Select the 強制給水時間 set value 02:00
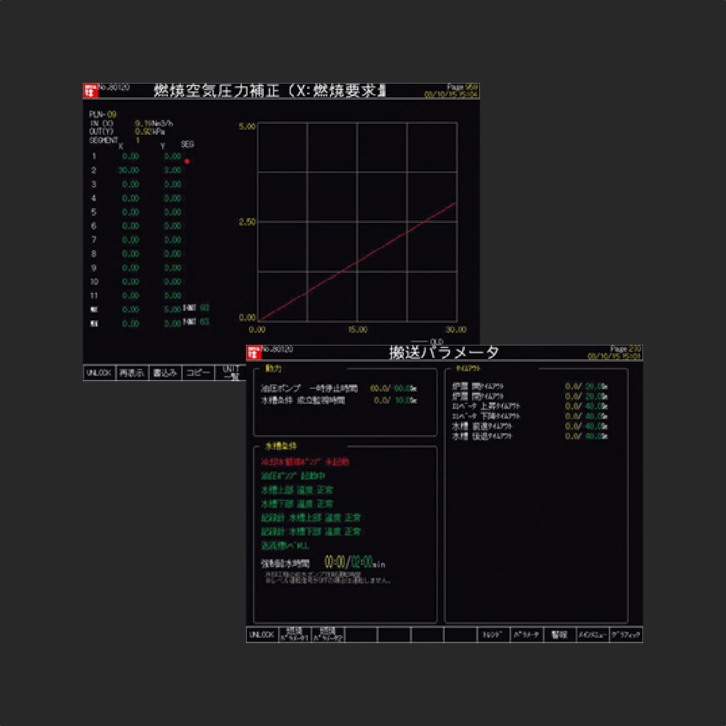Screen dimensions: 726x726 pos(362,563)
